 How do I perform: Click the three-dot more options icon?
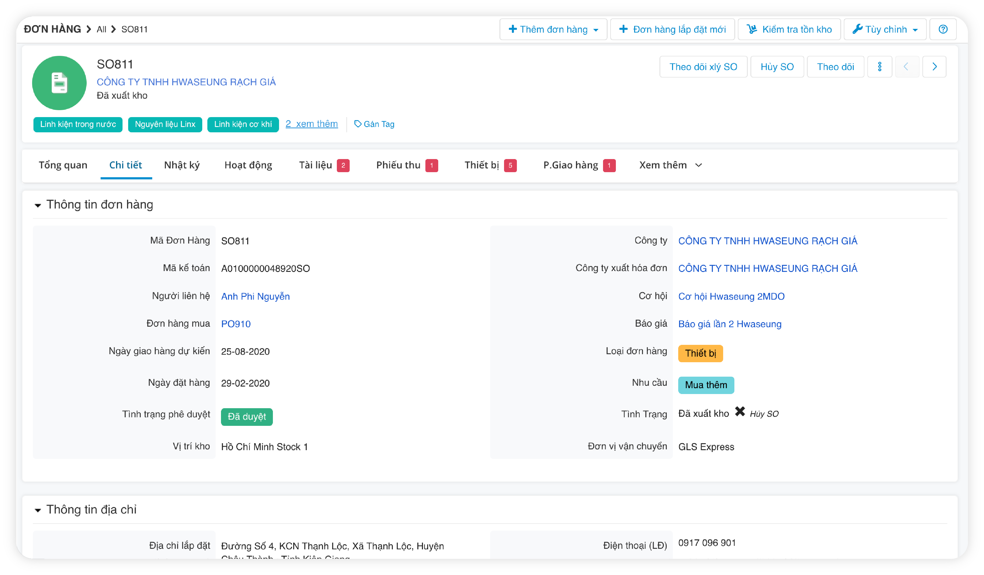[x=879, y=67]
